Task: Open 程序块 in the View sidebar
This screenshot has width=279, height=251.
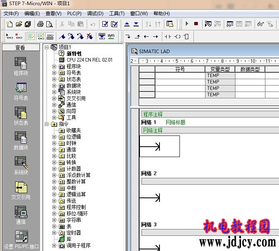Action: (x=21, y=66)
